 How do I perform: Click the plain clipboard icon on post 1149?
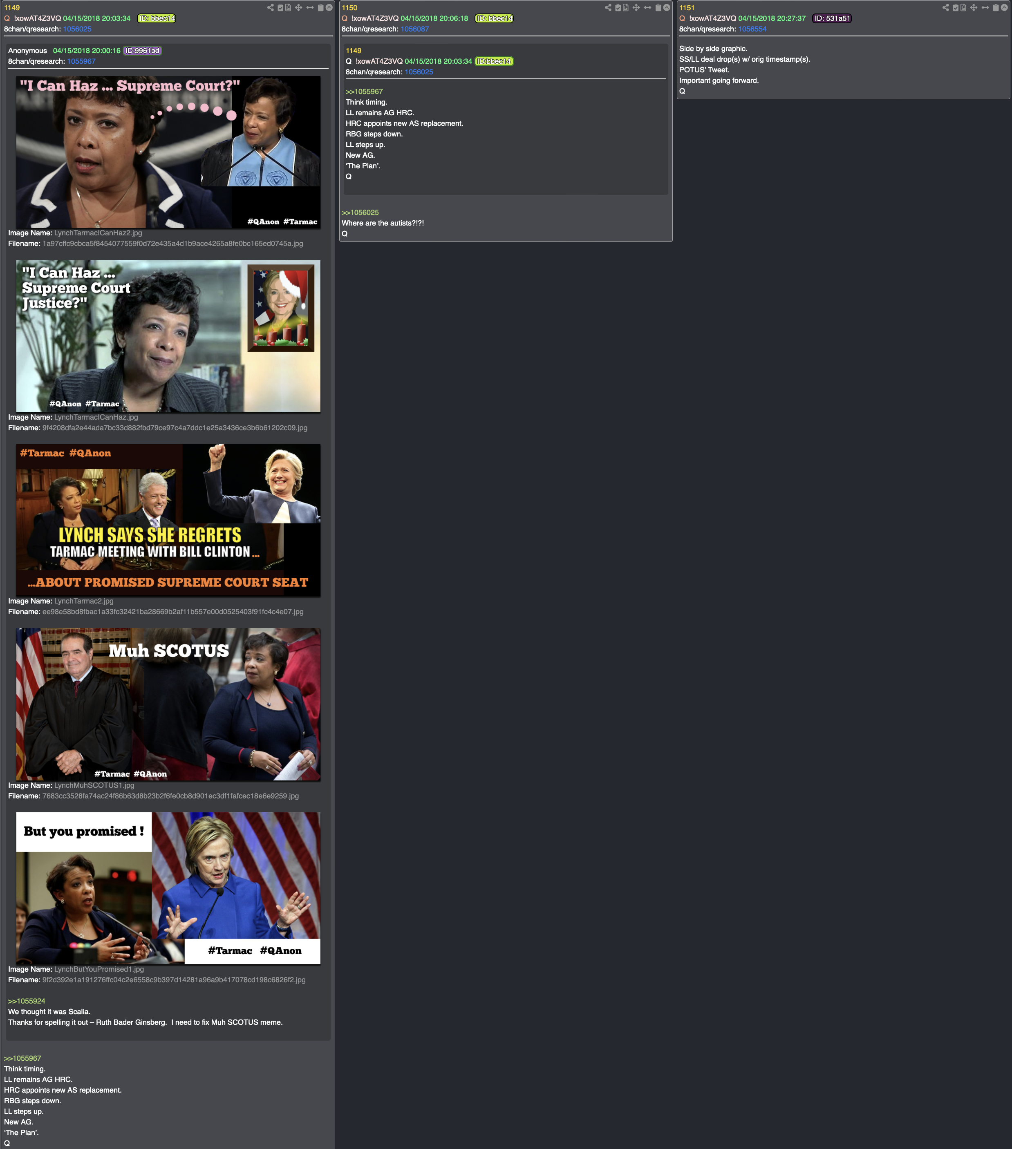coord(320,7)
